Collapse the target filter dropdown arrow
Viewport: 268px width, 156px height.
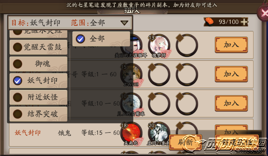(124, 23)
